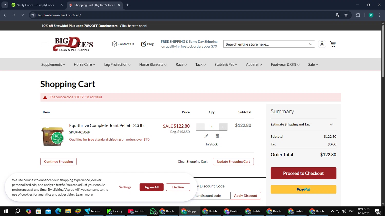Click Continue Shopping button

pyautogui.click(x=59, y=161)
